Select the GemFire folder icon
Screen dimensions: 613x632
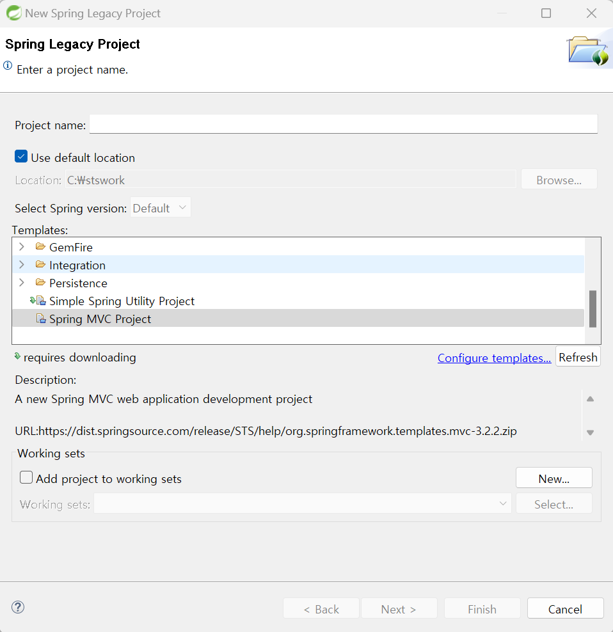click(40, 246)
